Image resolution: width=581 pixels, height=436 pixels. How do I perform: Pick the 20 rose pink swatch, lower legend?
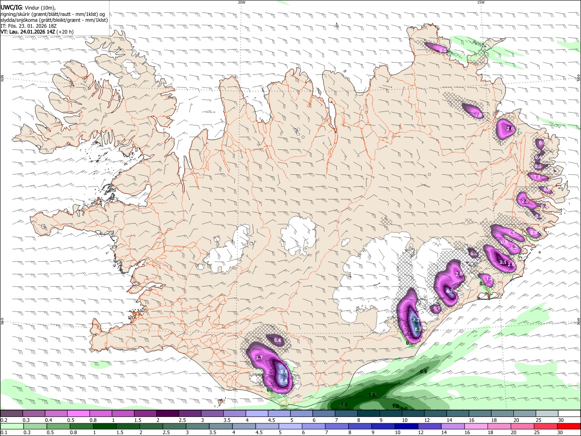click(x=522, y=426)
